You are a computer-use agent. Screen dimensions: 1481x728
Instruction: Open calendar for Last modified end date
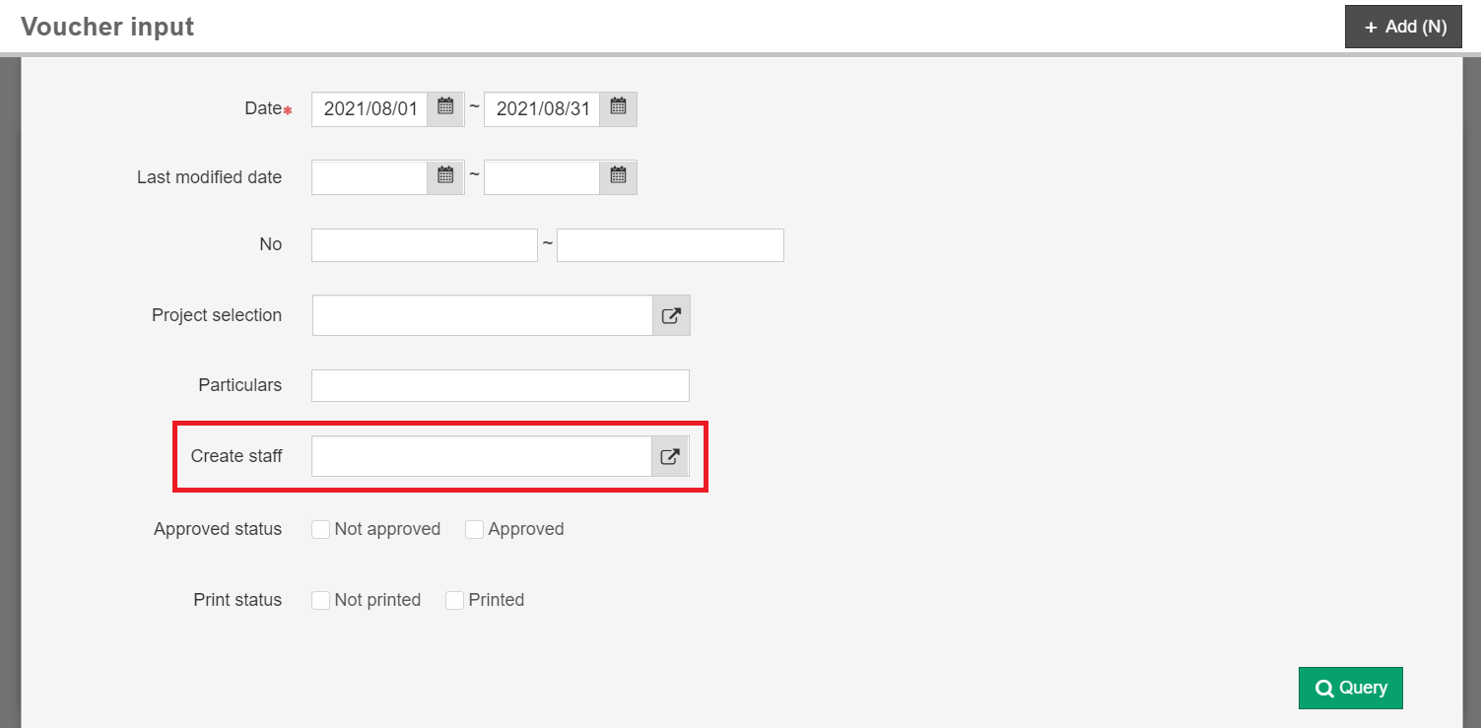point(618,177)
